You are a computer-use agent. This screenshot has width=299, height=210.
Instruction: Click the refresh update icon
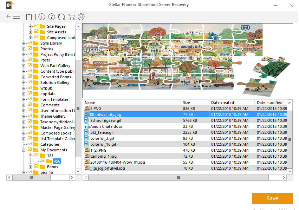(x=61, y=17)
